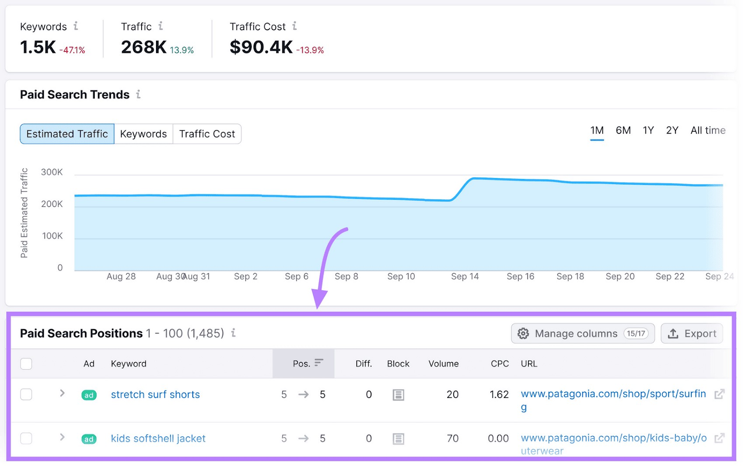Switch to the Traffic Cost trends tab
The height and width of the screenshot is (466, 743).
(x=207, y=134)
